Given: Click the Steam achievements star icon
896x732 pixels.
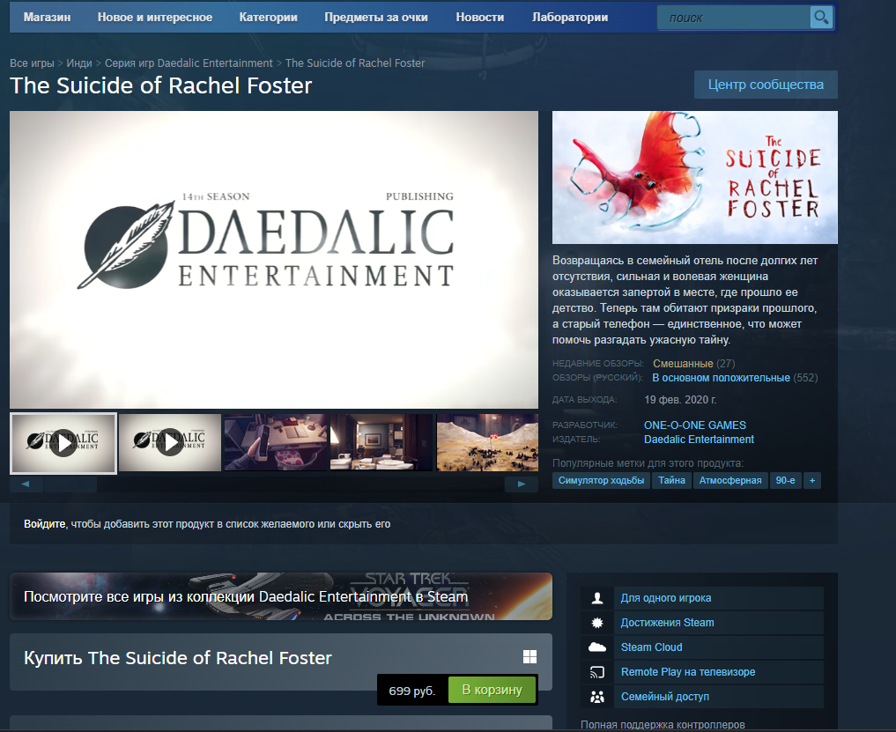Looking at the screenshot, I should (597, 622).
